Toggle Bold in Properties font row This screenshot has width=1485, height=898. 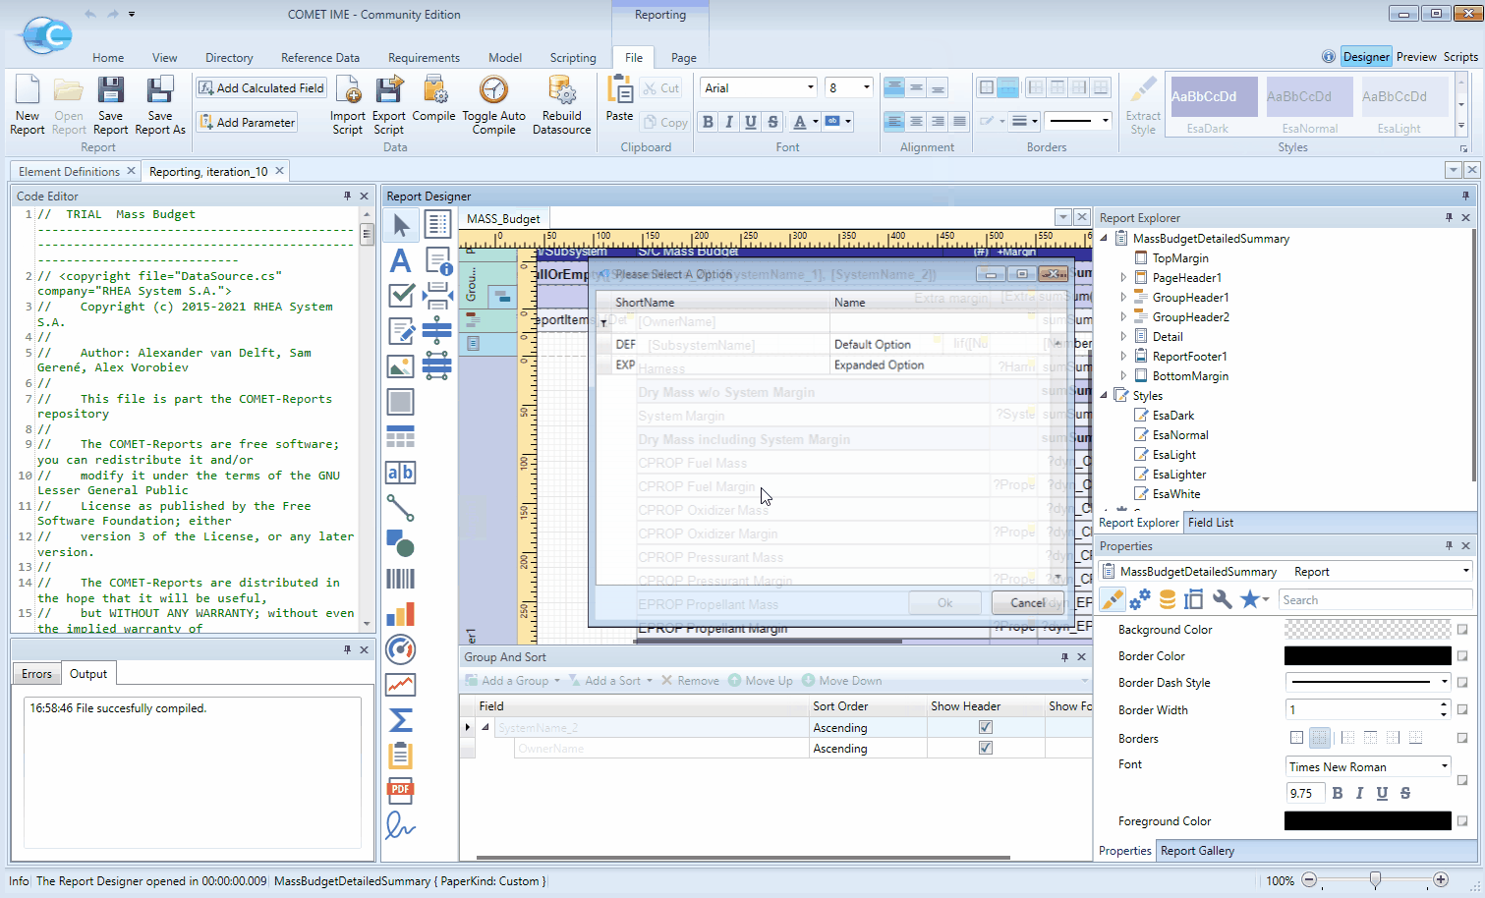1338,793
